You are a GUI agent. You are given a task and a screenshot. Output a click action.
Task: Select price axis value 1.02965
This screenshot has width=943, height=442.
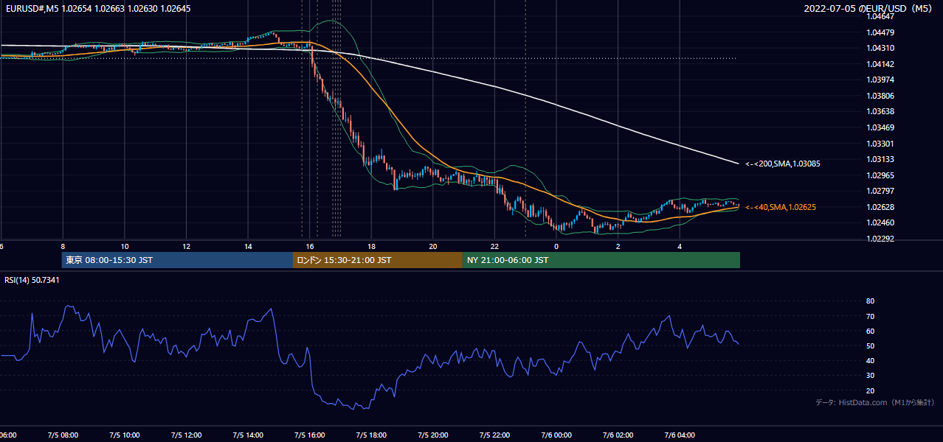(x=880, y=175)
